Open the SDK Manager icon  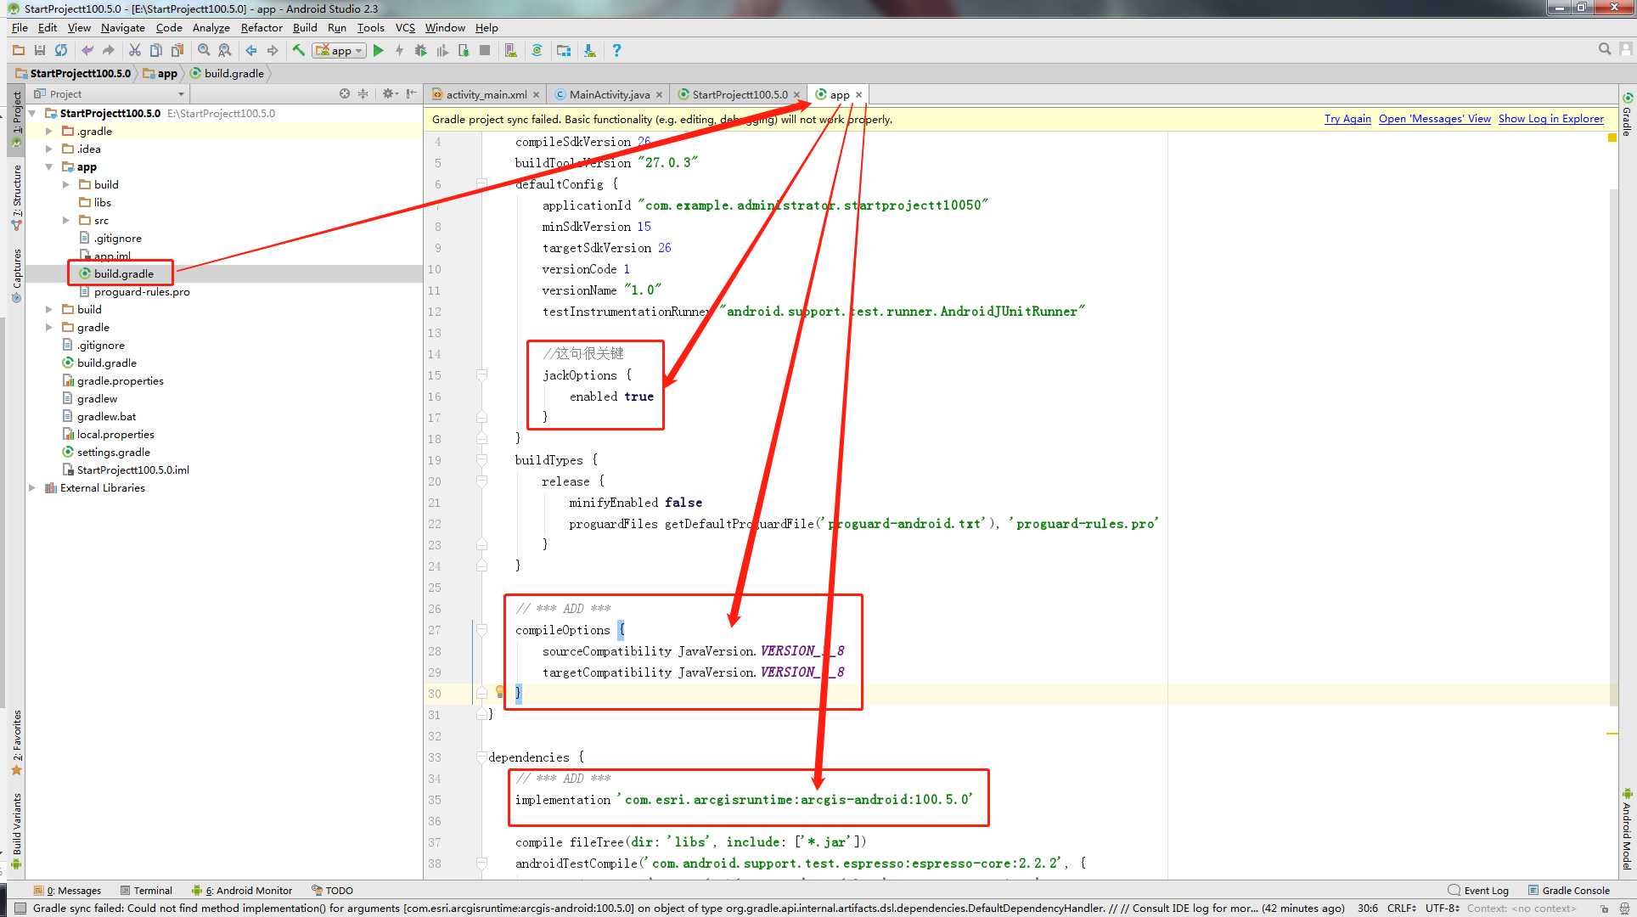point(589,51)
